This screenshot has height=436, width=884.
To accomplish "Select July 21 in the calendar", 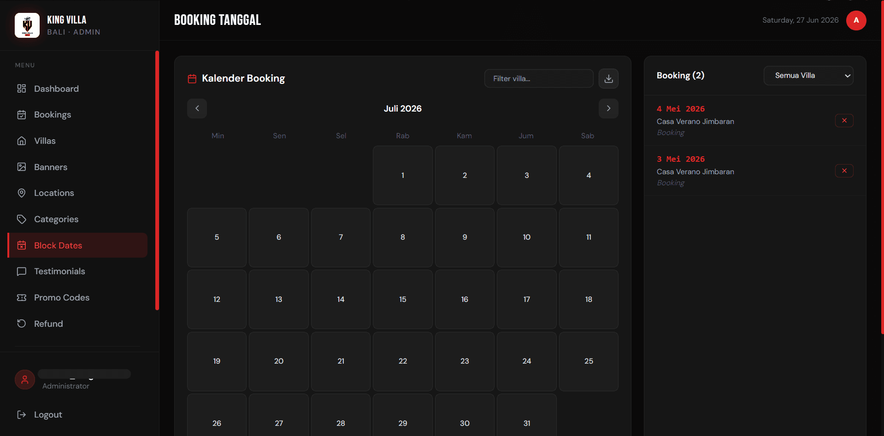I will click(341, 361).
